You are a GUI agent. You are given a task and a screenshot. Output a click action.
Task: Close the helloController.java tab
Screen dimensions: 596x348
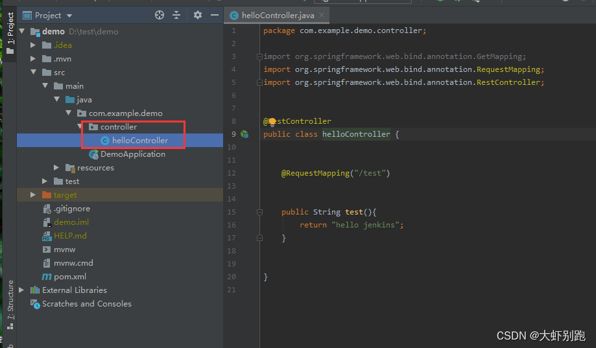click(x=322, y=16)
